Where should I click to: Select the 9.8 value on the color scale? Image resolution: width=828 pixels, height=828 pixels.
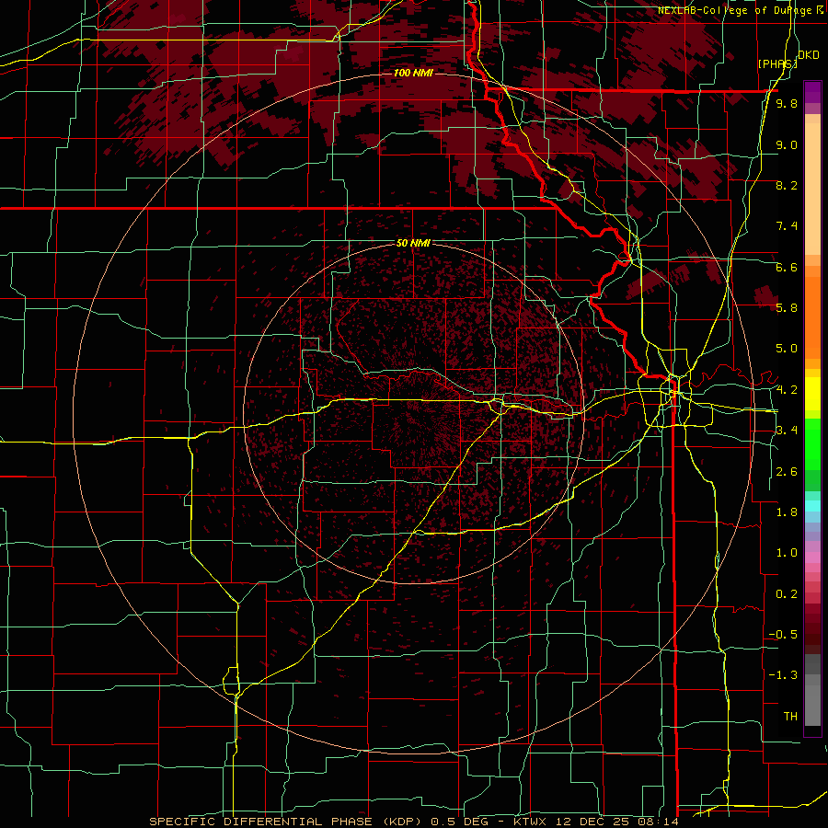coord(787,103)
